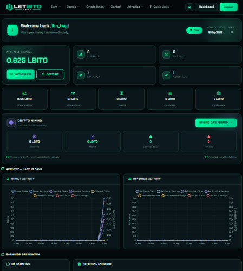This screenshot has height=271, width=243.
Task: Click the user avatar tile 'i'
Action: tap(12, 30)
